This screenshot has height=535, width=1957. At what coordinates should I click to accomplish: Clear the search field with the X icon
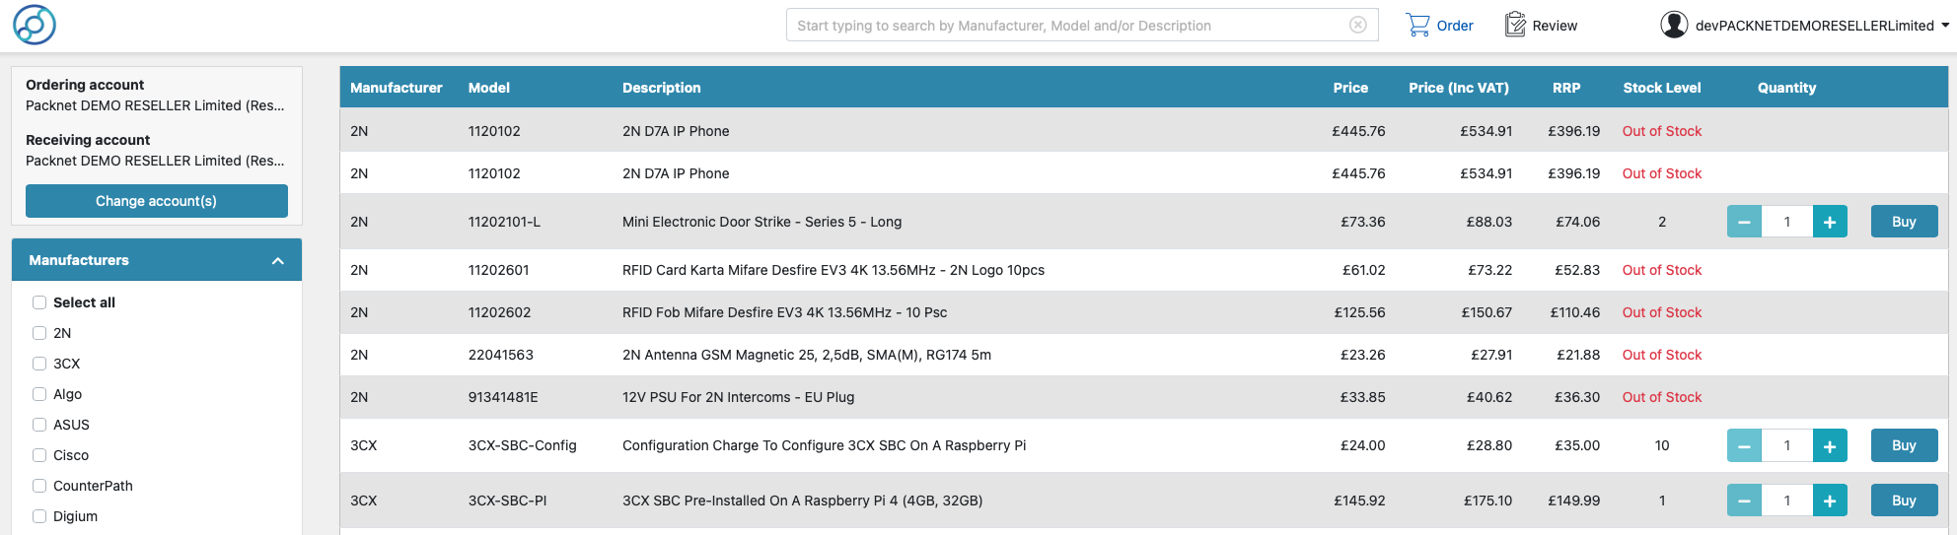pyautogui.click(x=1358, y=25)
